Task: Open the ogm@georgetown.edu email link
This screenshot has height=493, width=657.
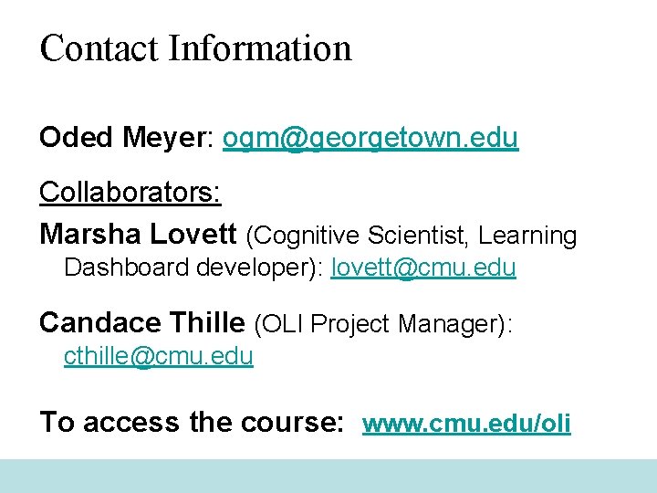Action: pyautogui.click(x=370, y=139)
